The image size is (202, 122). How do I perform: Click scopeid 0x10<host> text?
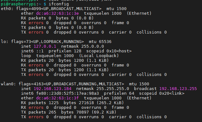point(109,51)
